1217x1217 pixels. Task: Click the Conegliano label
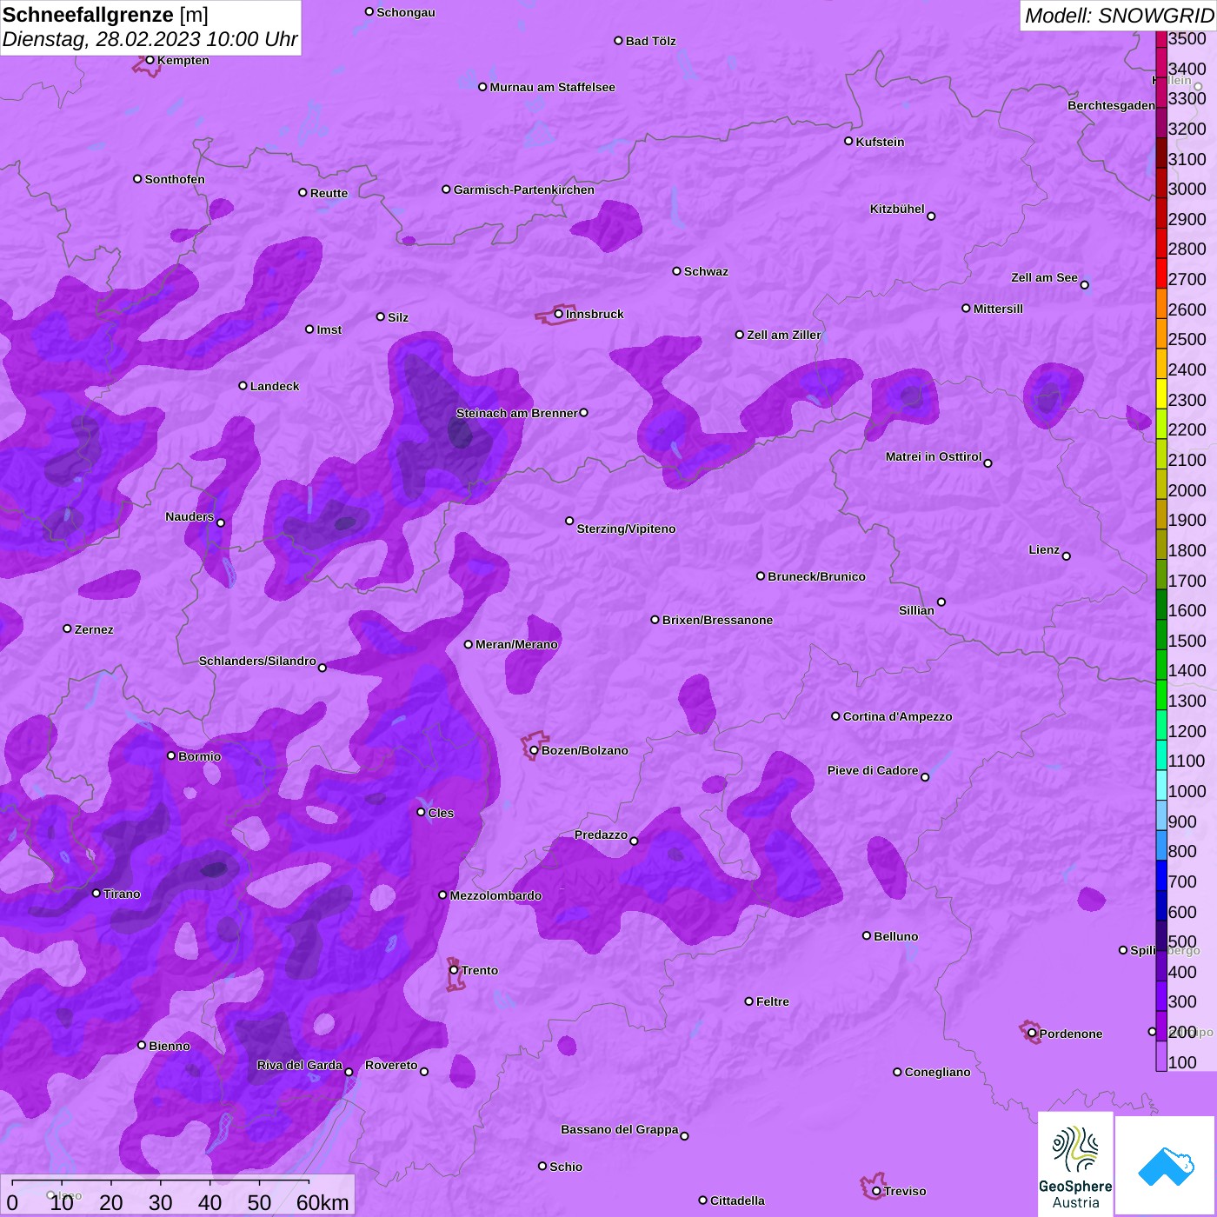pyautogui.click(x=937, y=1072)
